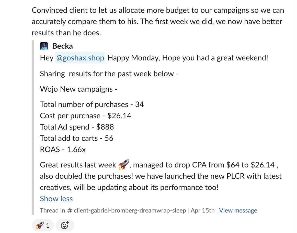The image size is (297, 233).
Task: Click the 'ROAS - 1.66x' line
Action: coord(63,150)
